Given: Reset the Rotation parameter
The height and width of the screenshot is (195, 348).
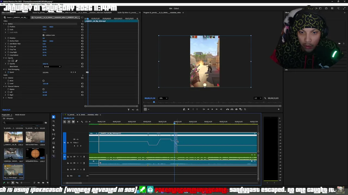Looking at the screenshot, I should click(82, 38).
